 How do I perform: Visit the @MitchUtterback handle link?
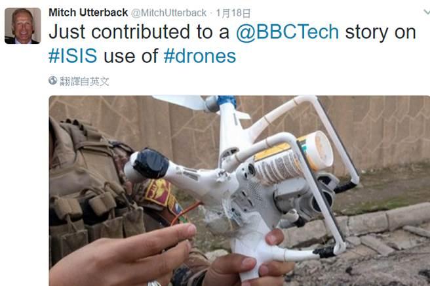(x=168, y=13)
